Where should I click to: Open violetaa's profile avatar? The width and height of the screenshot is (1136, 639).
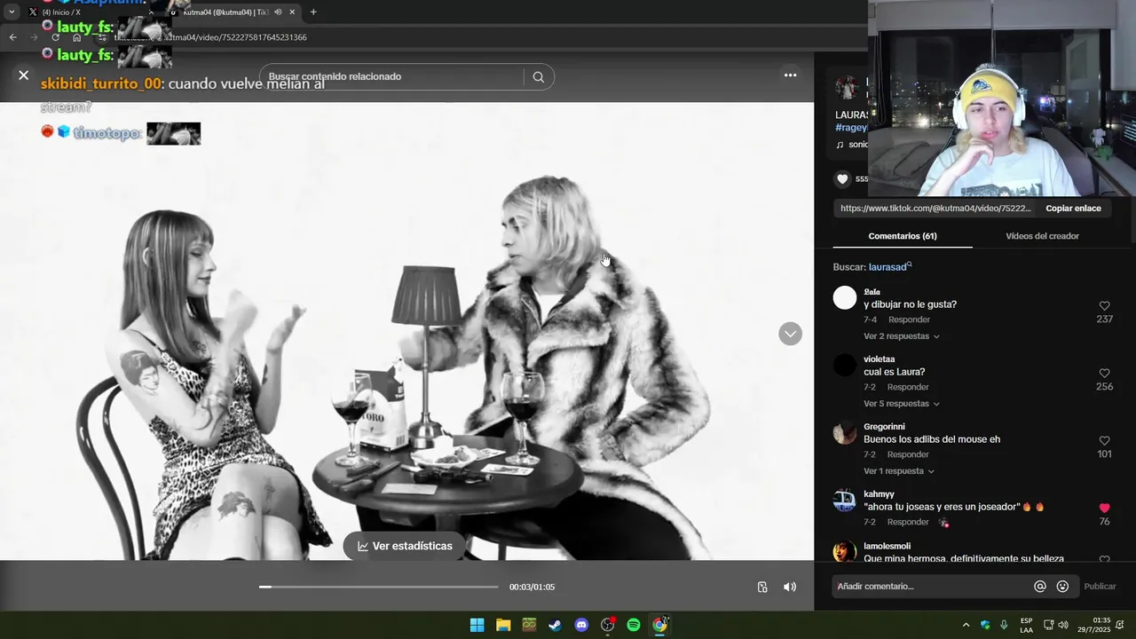click(x=844, y=365)
